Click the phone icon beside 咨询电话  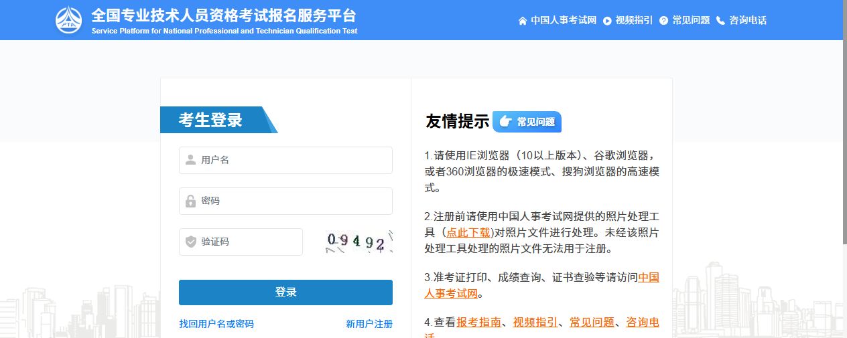(721, 21)
